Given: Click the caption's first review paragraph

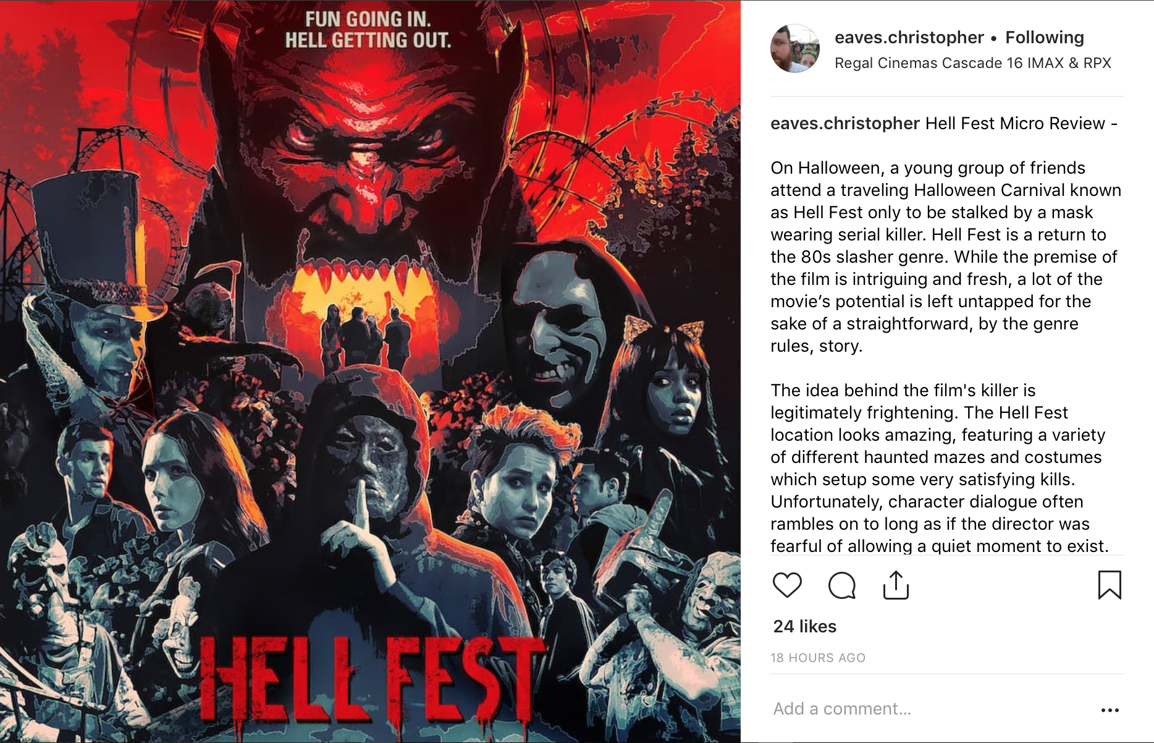Looking at the screenshot, I should 945,257.
